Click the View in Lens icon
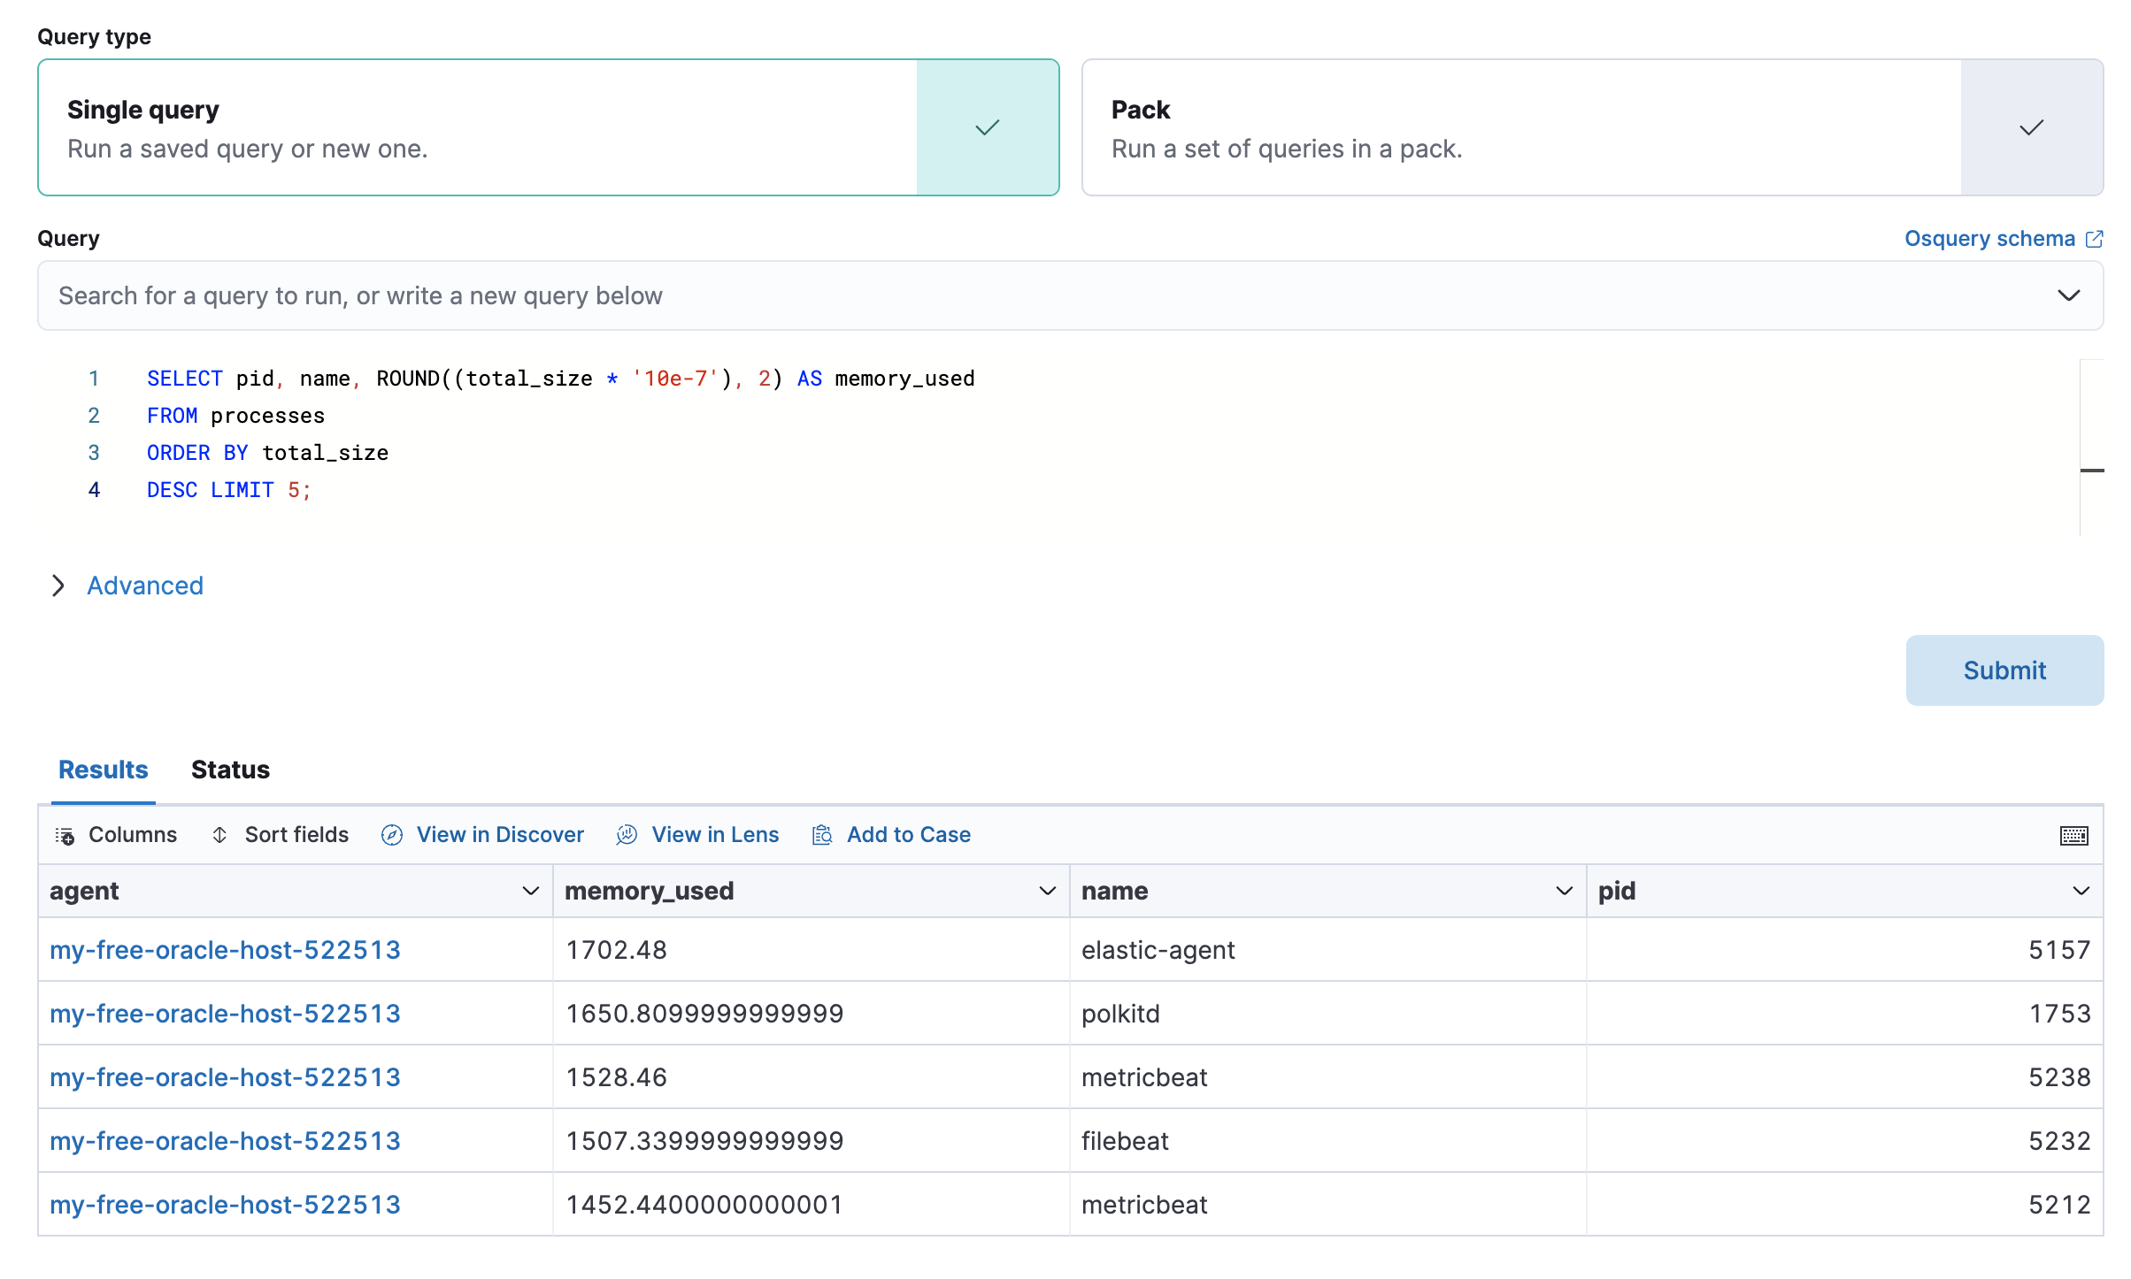Screen dimensions: 2131x1279 [x=627, y=835]
